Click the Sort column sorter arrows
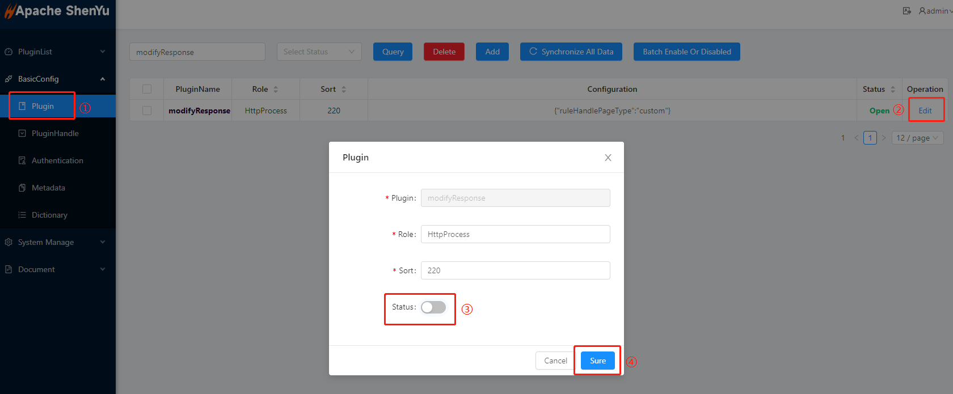Image resolution: width=953 pixels, height=394 pixels. tap(344, 90)
